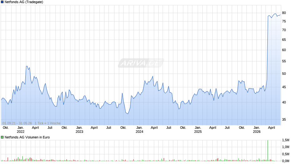Click the price axis label 80
This screenshot has width=294, height=164.
point(284,13)
